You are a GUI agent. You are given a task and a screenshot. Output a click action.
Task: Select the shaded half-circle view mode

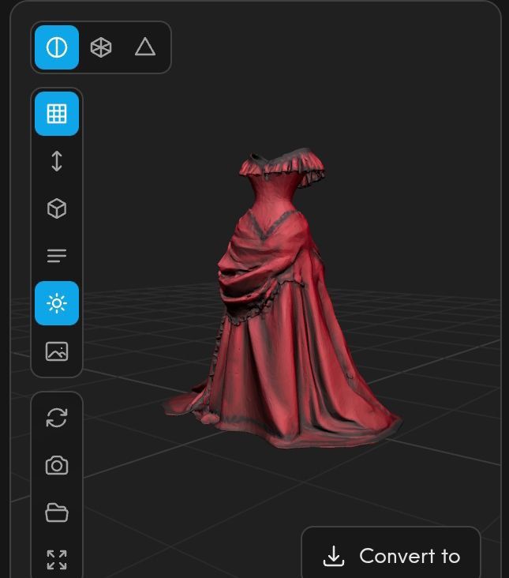point(57,47)
